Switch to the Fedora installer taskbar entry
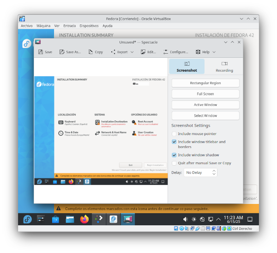The height and width of the screenshot is (253, 277). pos(113,219)
